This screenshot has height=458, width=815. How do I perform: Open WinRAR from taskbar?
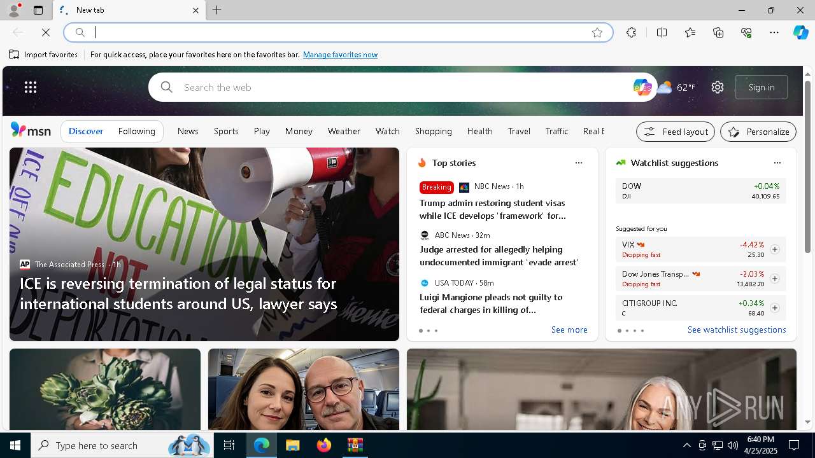pyautogui.click(x=355, y=445)
